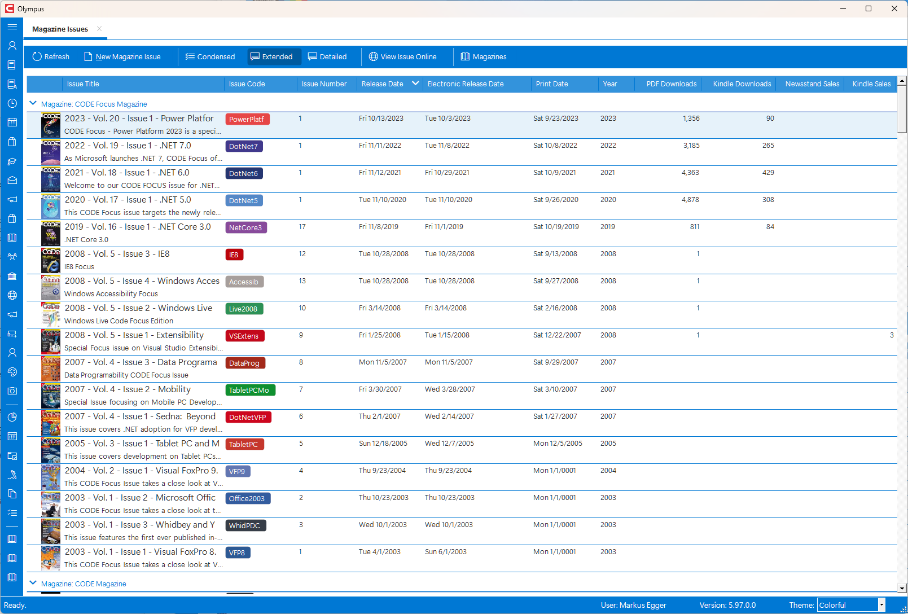Select the 2007 Mobility issue row
The height and width of the screenshot is (614, 908).
point(462,396)
